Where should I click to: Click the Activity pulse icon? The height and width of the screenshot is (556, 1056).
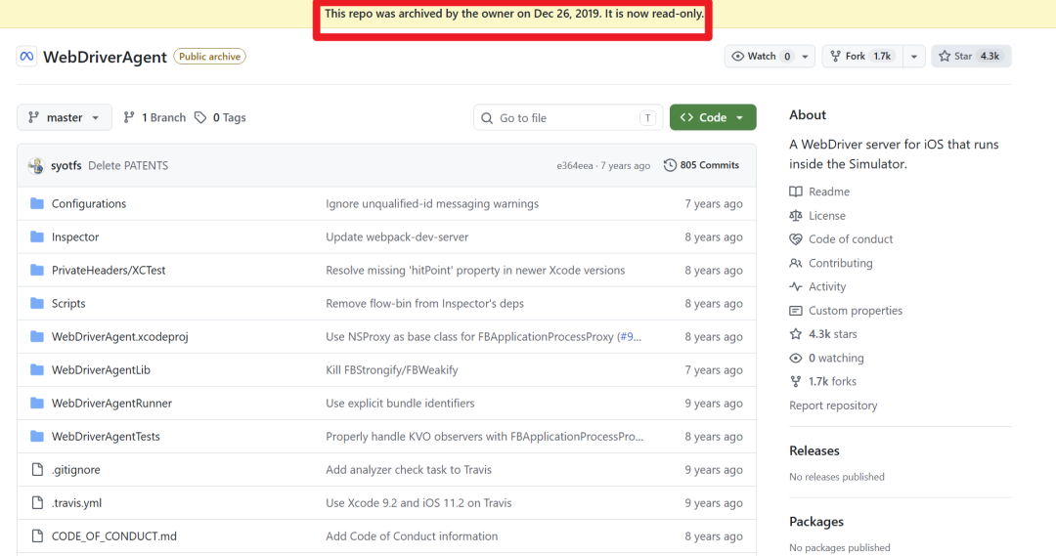[796, 286]
